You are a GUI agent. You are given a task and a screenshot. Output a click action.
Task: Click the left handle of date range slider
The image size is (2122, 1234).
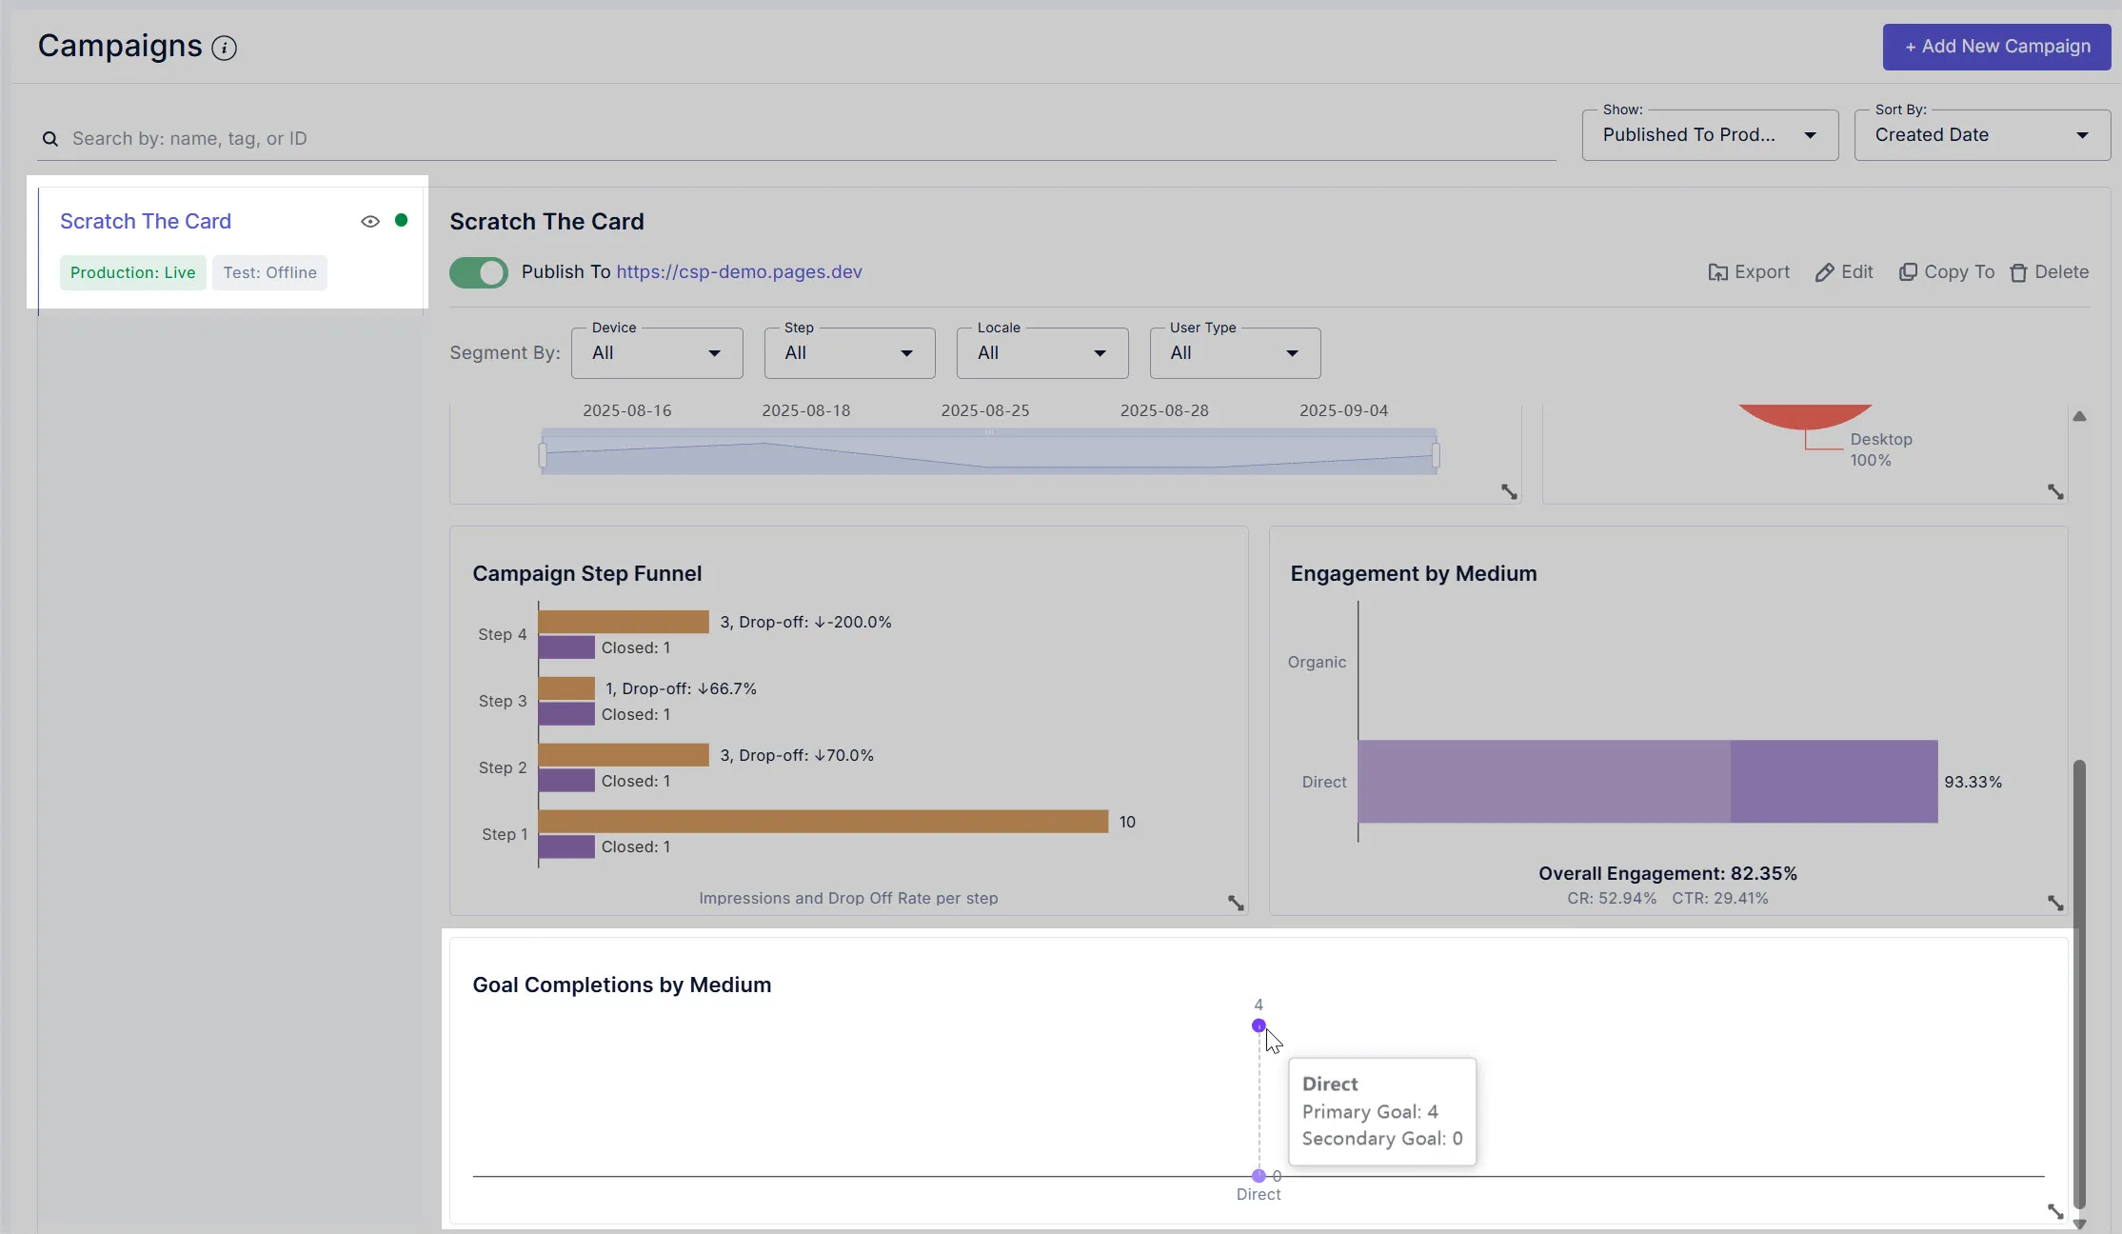(x=543, y=455)
